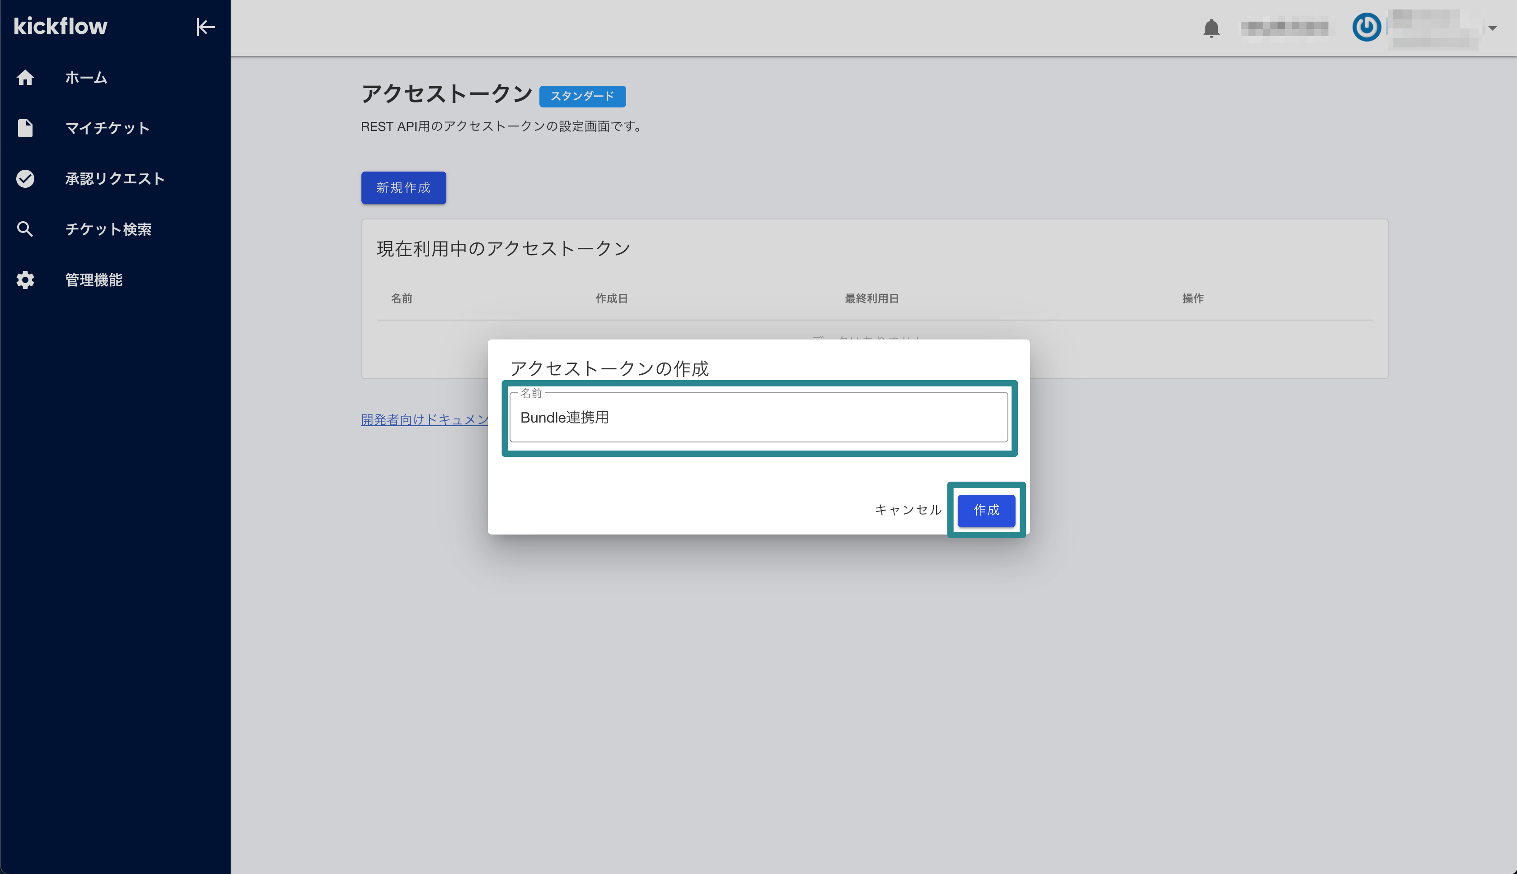Image resolution: width=1517 pixels, height=874 pixels.
Task: Click the 管理機能 gear icon
Action: click(x=25, y=280)
